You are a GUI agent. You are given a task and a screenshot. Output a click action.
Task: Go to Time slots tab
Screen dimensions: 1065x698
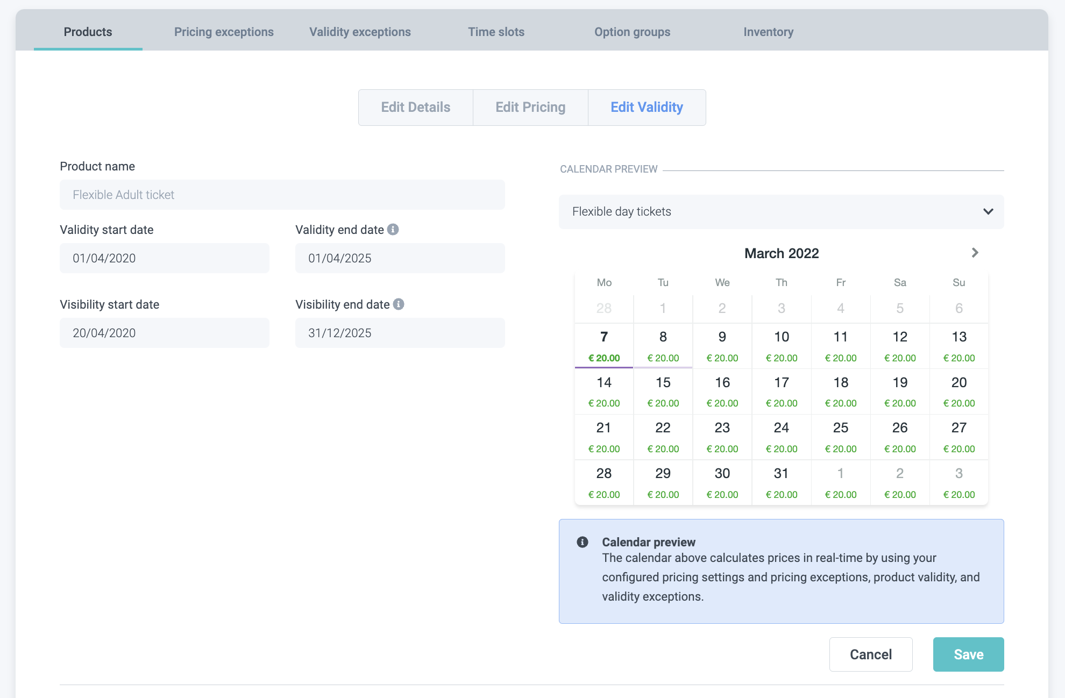[x=496, y=32]
